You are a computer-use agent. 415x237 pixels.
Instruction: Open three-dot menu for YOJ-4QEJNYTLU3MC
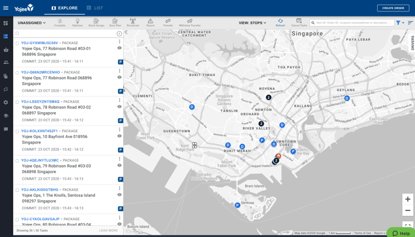pyautogui.click(x=119, y=159)
